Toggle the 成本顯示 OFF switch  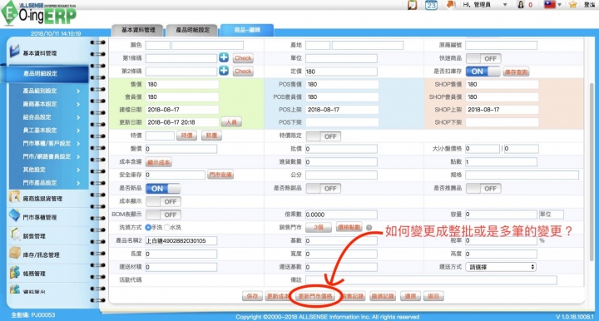(163, 201)
